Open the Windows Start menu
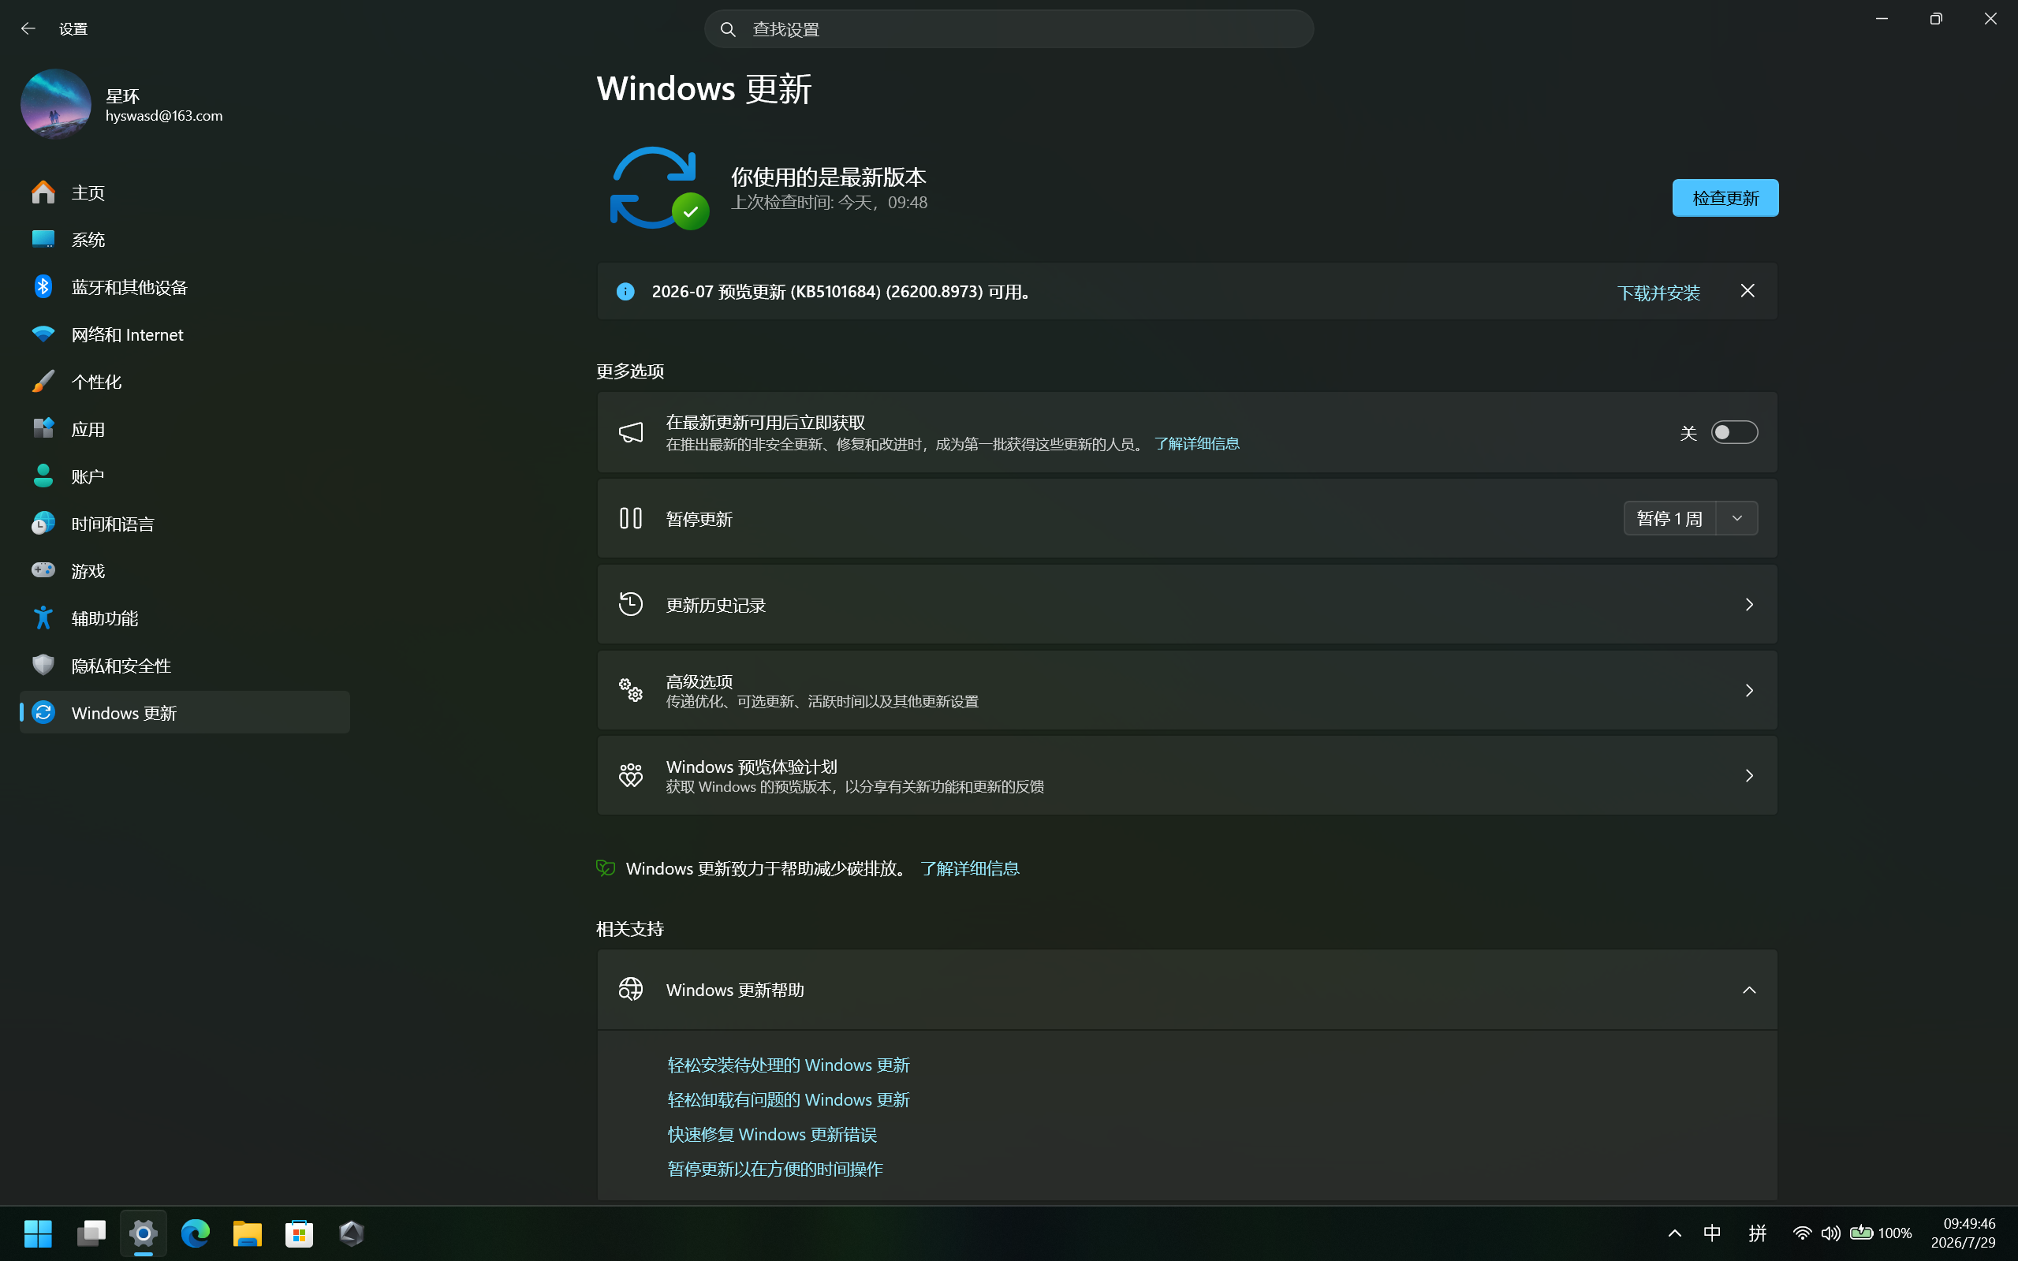 click(38, 1233)
